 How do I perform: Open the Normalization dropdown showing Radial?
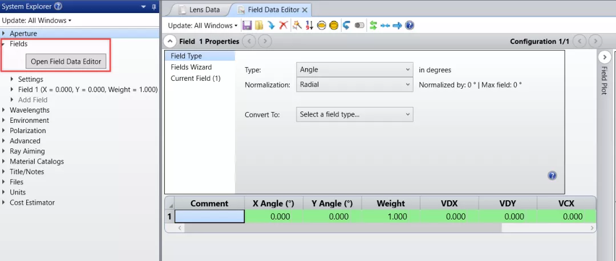click(354, 84)
